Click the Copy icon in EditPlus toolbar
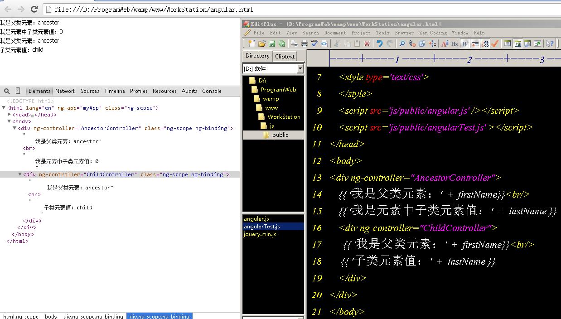Image resolution: width=561 pixels, height=319 pixels. (x=347, y=43)
